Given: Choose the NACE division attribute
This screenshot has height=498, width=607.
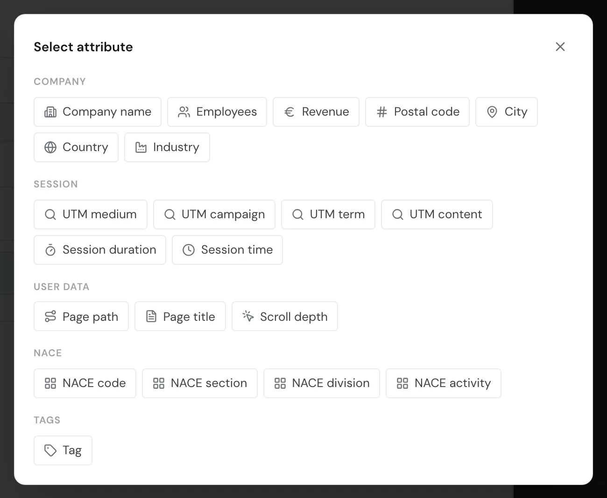Looking at the screenshot, I should click(322, 383).
